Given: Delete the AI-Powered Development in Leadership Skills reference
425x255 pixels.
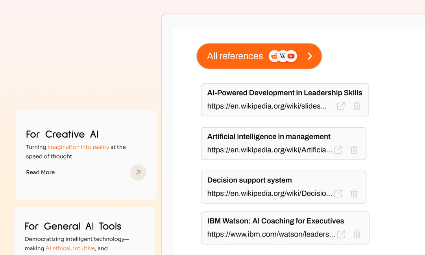Looking at the screenshot, I should click(x=357, y=106).
